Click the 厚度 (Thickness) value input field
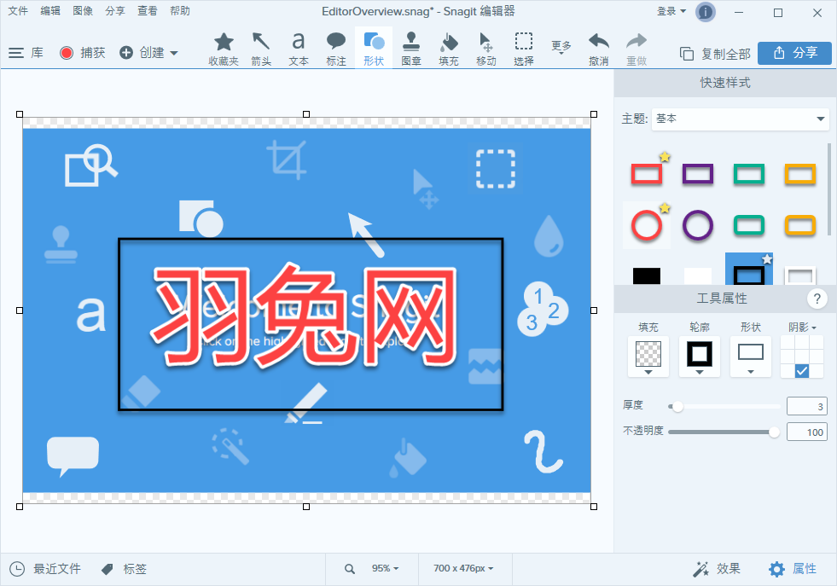This screenshot has height=586, width=837. click(806, 406)
